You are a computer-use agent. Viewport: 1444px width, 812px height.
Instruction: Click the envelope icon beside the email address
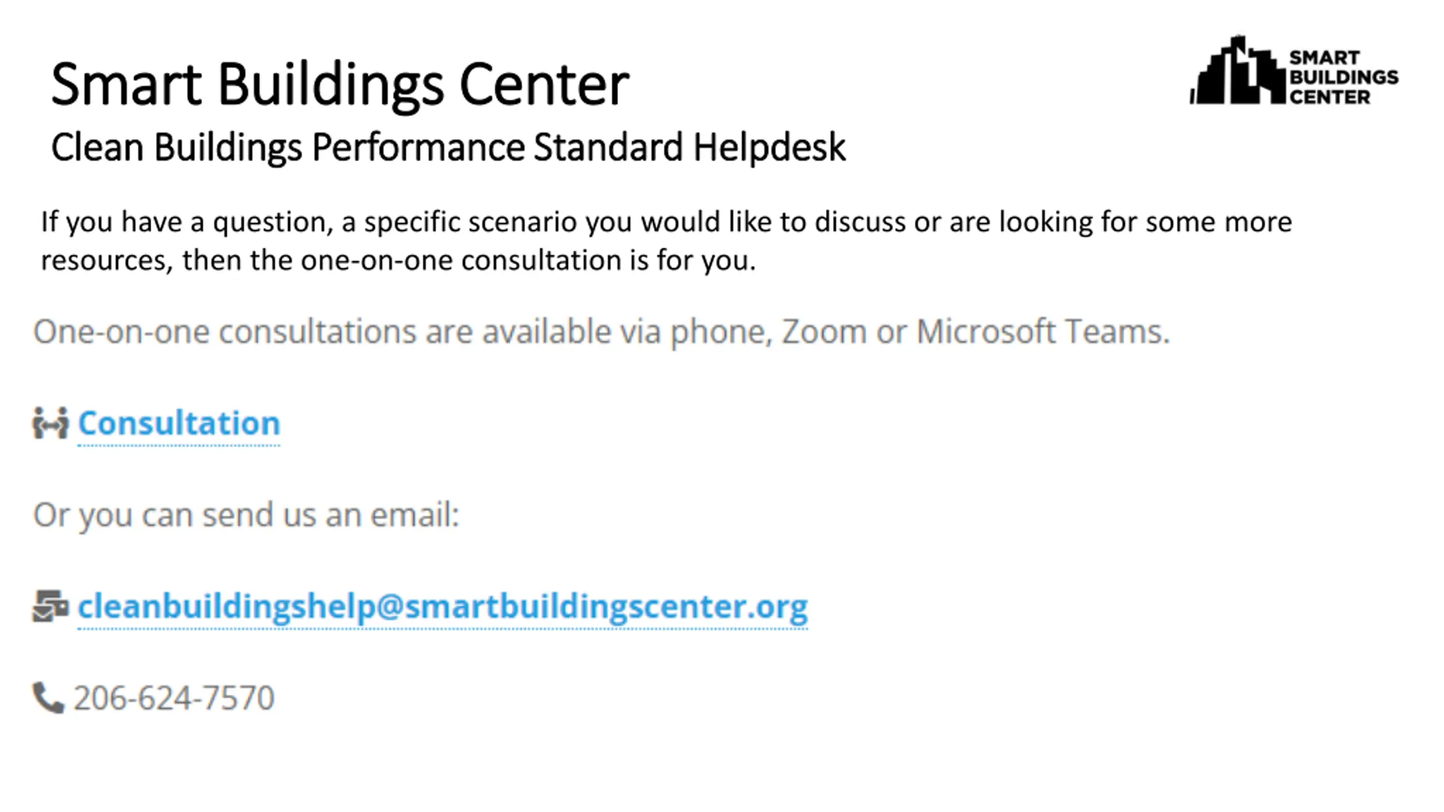pyautogui.click(x=51, y=606)
